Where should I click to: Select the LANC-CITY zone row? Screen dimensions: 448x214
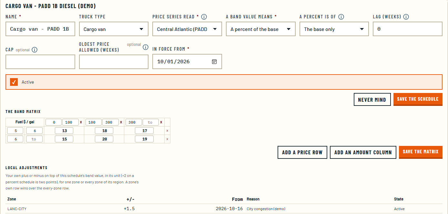[x=224, y=209]
